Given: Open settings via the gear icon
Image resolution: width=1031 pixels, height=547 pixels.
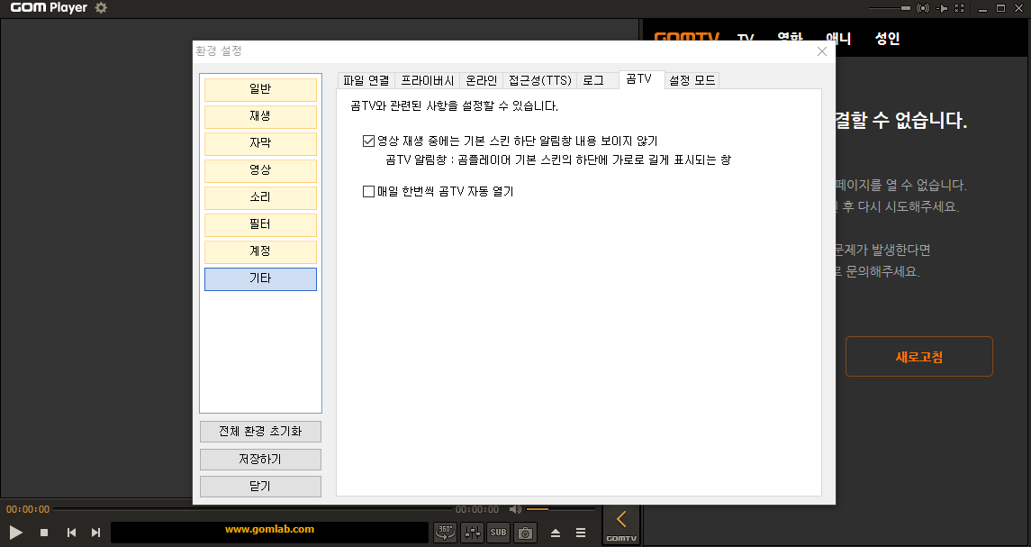Looking at the screenshot, I should coord(101,8).
